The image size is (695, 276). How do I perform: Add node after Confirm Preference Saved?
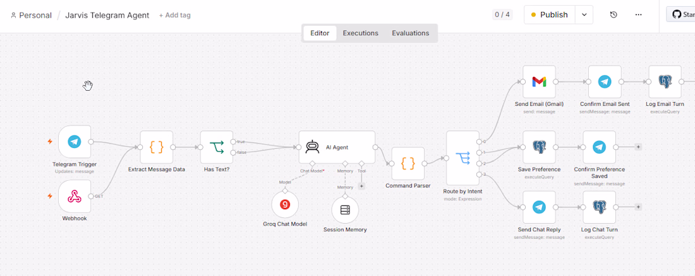(x=638, y=147)
